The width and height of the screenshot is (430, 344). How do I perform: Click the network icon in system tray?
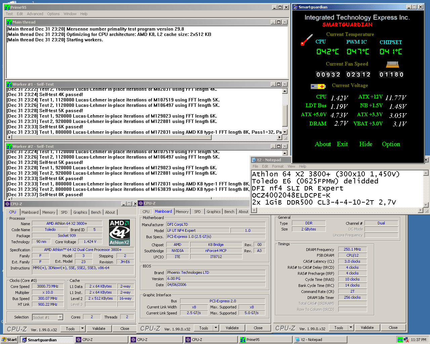point(406,340)
